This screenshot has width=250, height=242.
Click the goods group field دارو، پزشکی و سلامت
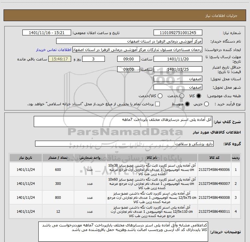124,144
